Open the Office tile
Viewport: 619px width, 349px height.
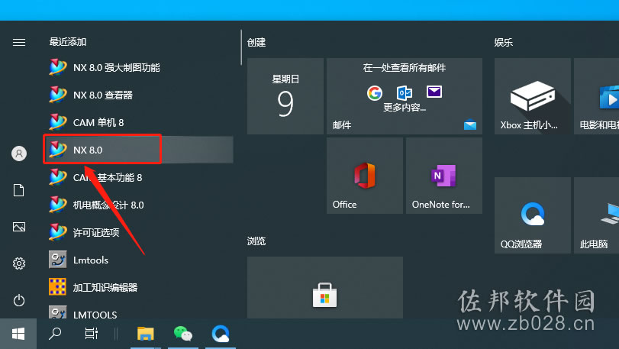tap(365, 176)
